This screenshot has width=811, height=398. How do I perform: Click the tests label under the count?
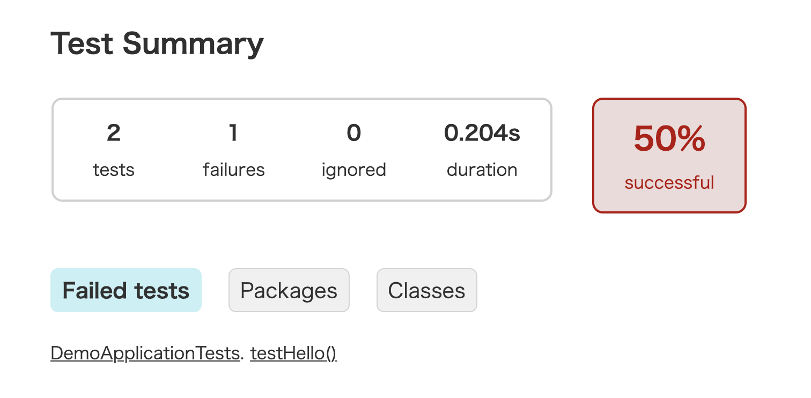click(113, 169)
